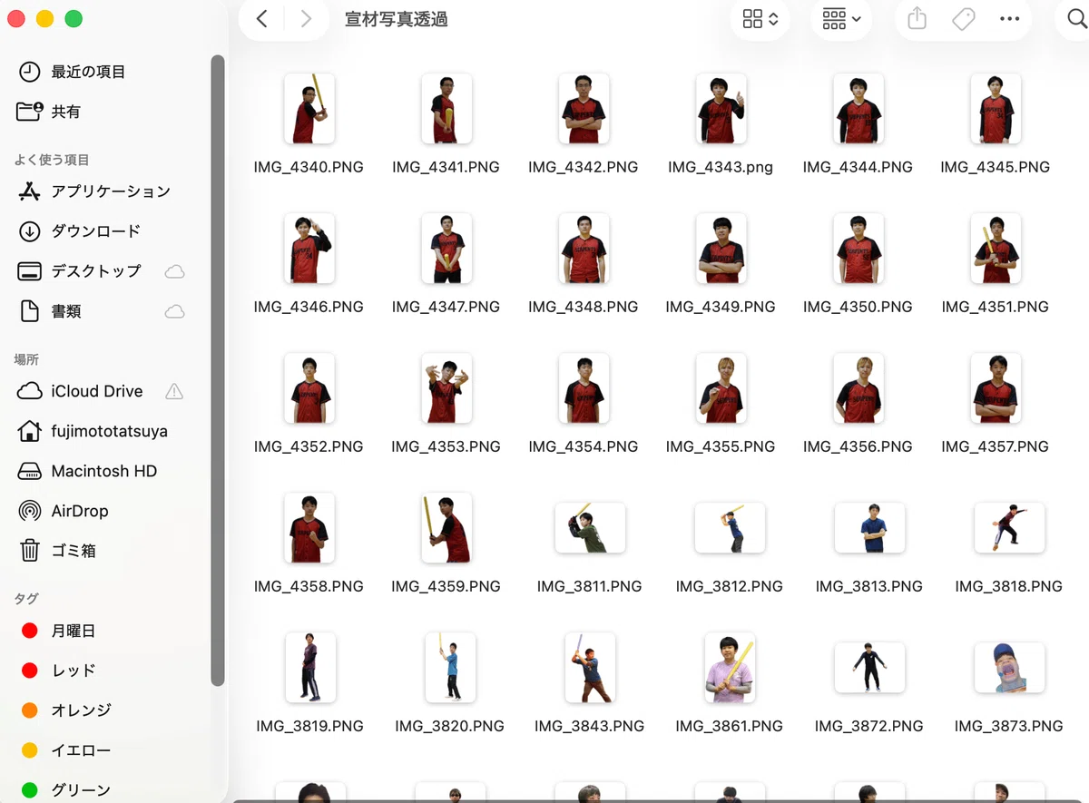
Task: Select thumbnail of IMG_4347.PNG
Action: (x=446, y=249)
